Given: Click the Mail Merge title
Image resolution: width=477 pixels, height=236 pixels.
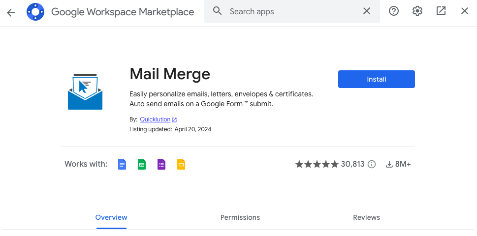Looking at the screenshot, I should [x=170, y=74].
